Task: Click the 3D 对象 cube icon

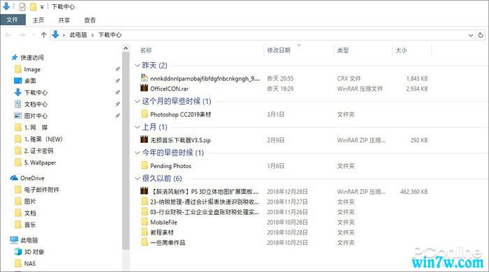Action: coord(18,252)
